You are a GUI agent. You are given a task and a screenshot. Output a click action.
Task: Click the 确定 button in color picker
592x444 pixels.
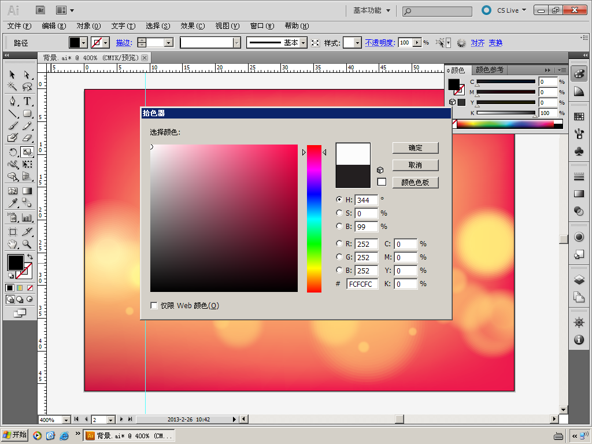coord(415,148)
